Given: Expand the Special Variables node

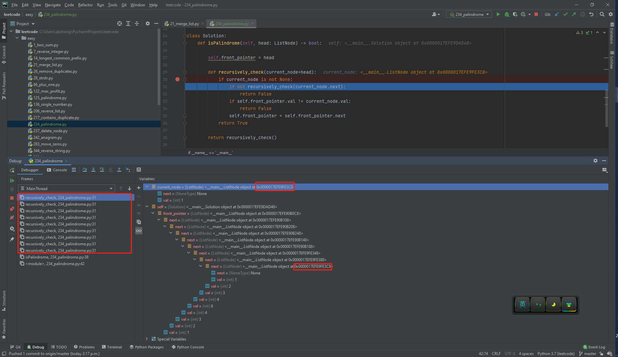Looking at the screenshot, I should click(x=147, y=339).
